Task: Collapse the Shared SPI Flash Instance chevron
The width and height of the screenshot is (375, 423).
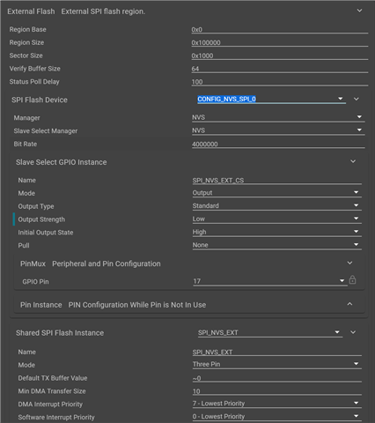Action: point(353,332)
